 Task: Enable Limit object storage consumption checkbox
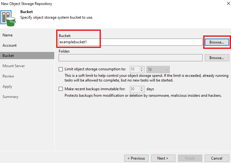(61, 69)
